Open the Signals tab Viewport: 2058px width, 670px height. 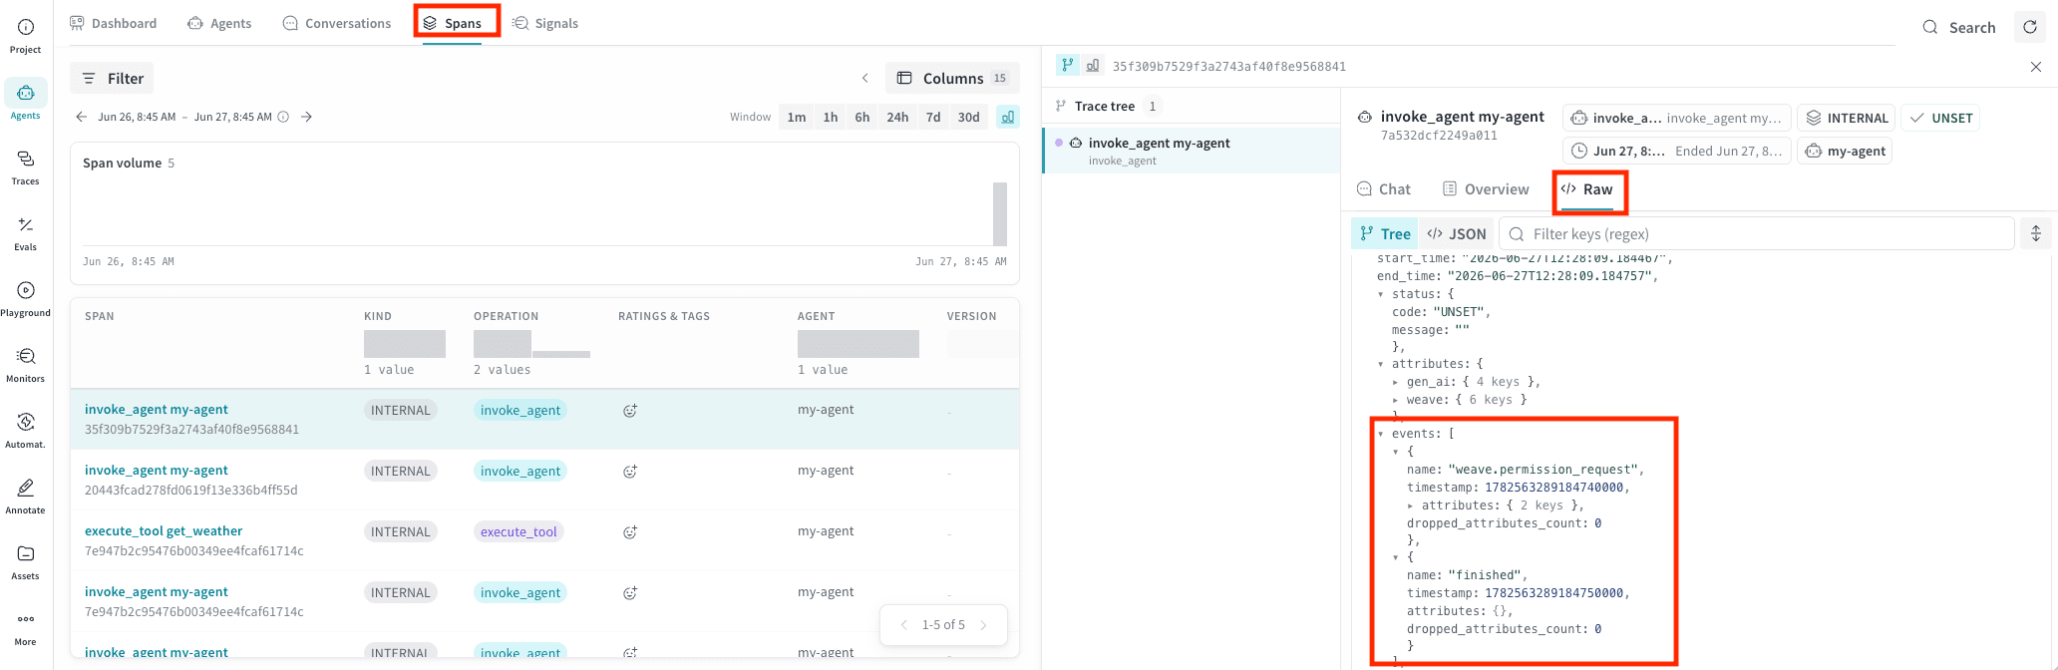tap(545, 23)
